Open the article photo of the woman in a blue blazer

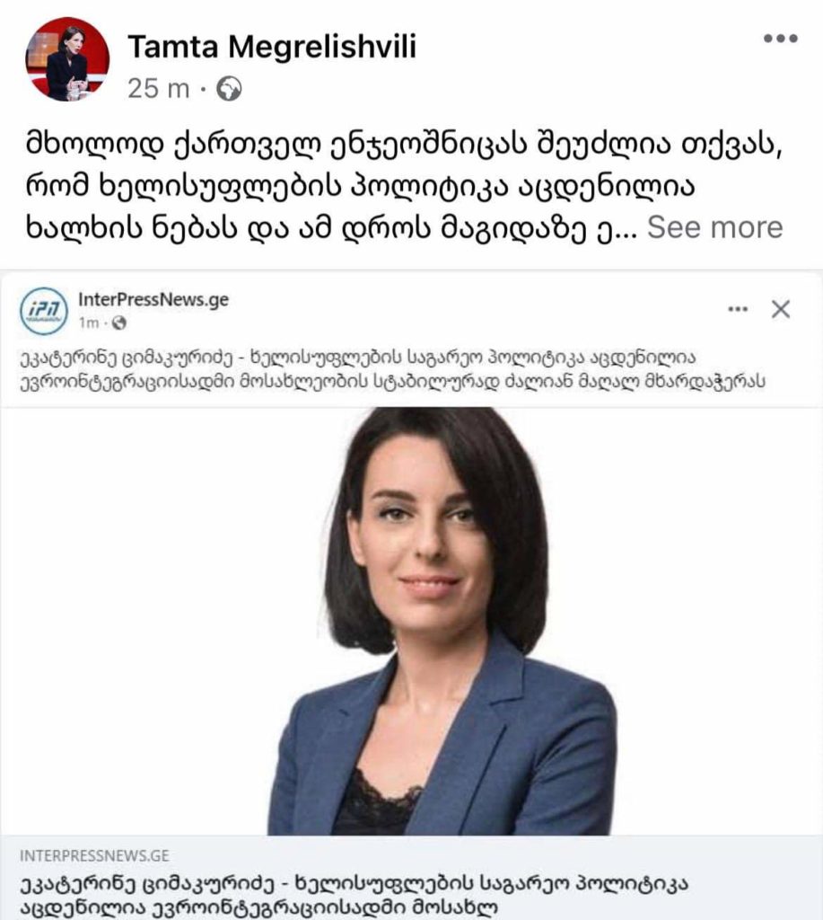(x=411, y=621)
